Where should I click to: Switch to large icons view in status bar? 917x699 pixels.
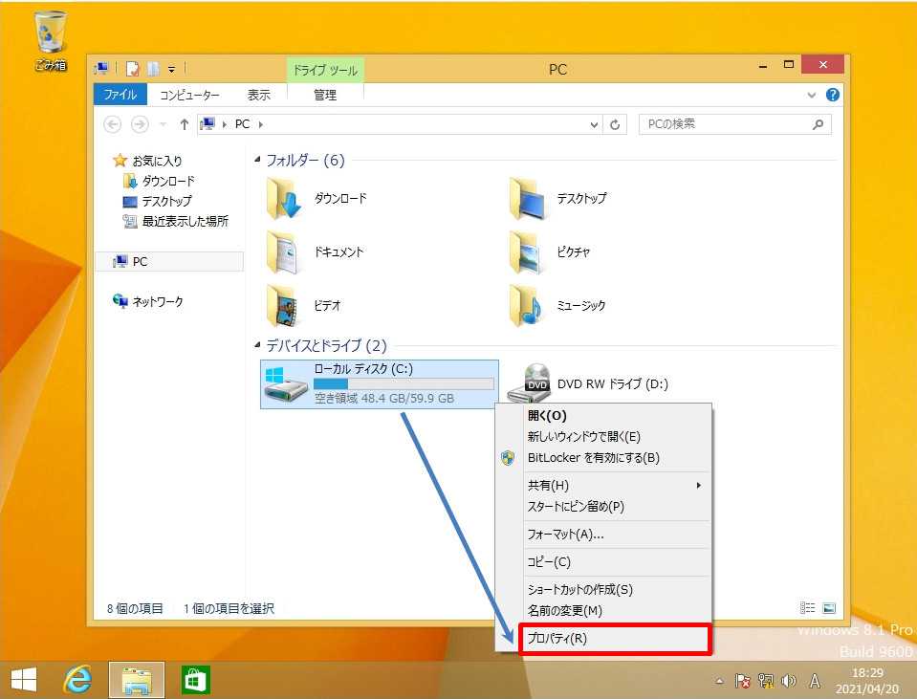click(829, 608)
